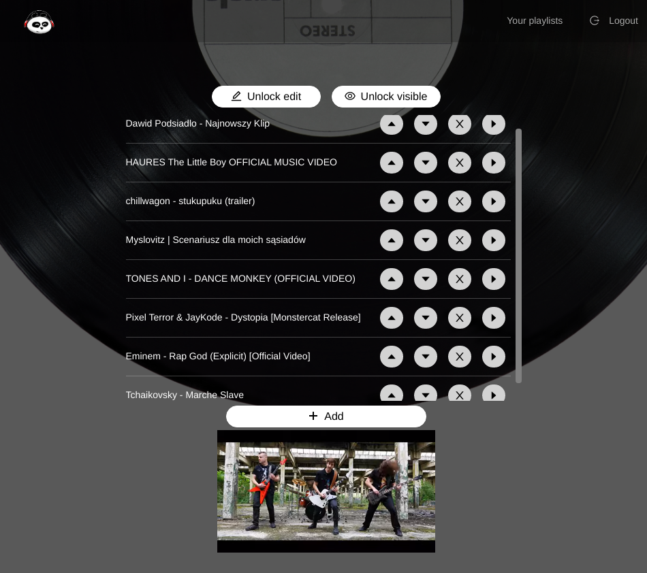Open Your playlists page
Screen dimensions: 647x573
click(x=535, y=20)
